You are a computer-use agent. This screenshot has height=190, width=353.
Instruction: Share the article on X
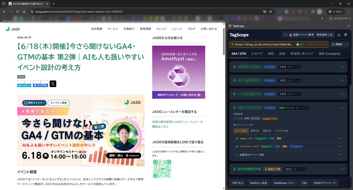coord(53,84)
